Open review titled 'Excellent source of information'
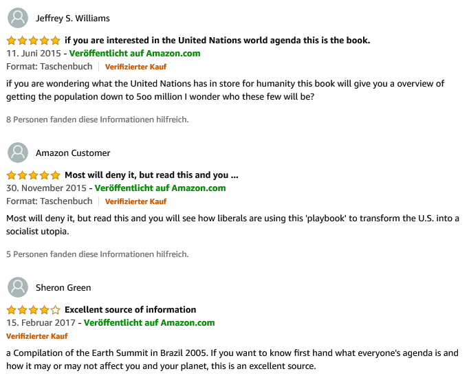 point(131,309)
